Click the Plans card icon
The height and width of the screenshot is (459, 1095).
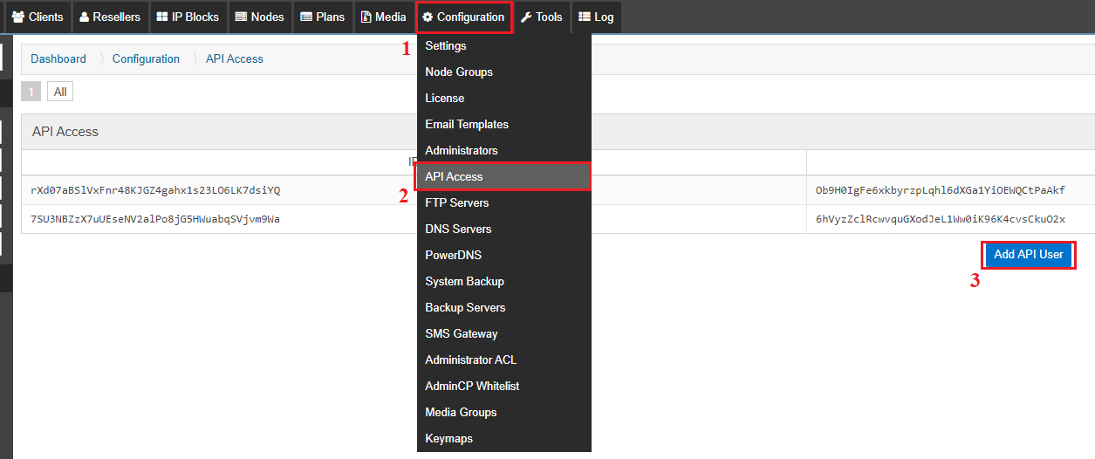click(x=306, y=17)
